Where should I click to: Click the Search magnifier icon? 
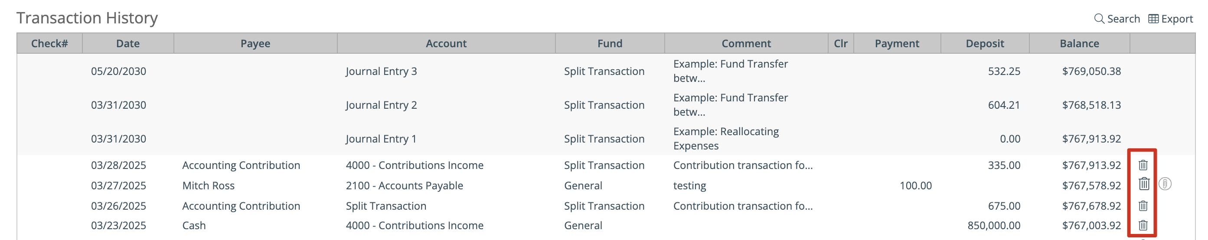[1099, 19]
